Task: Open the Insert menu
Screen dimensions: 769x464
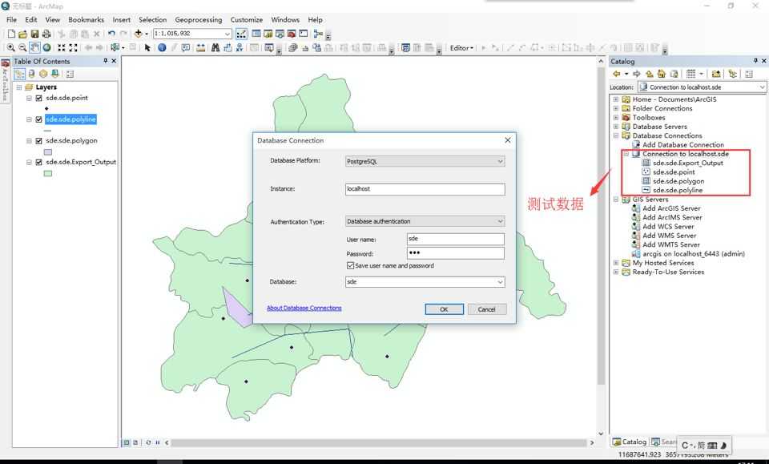Action: pyautogui.click(x=121, y=19)
